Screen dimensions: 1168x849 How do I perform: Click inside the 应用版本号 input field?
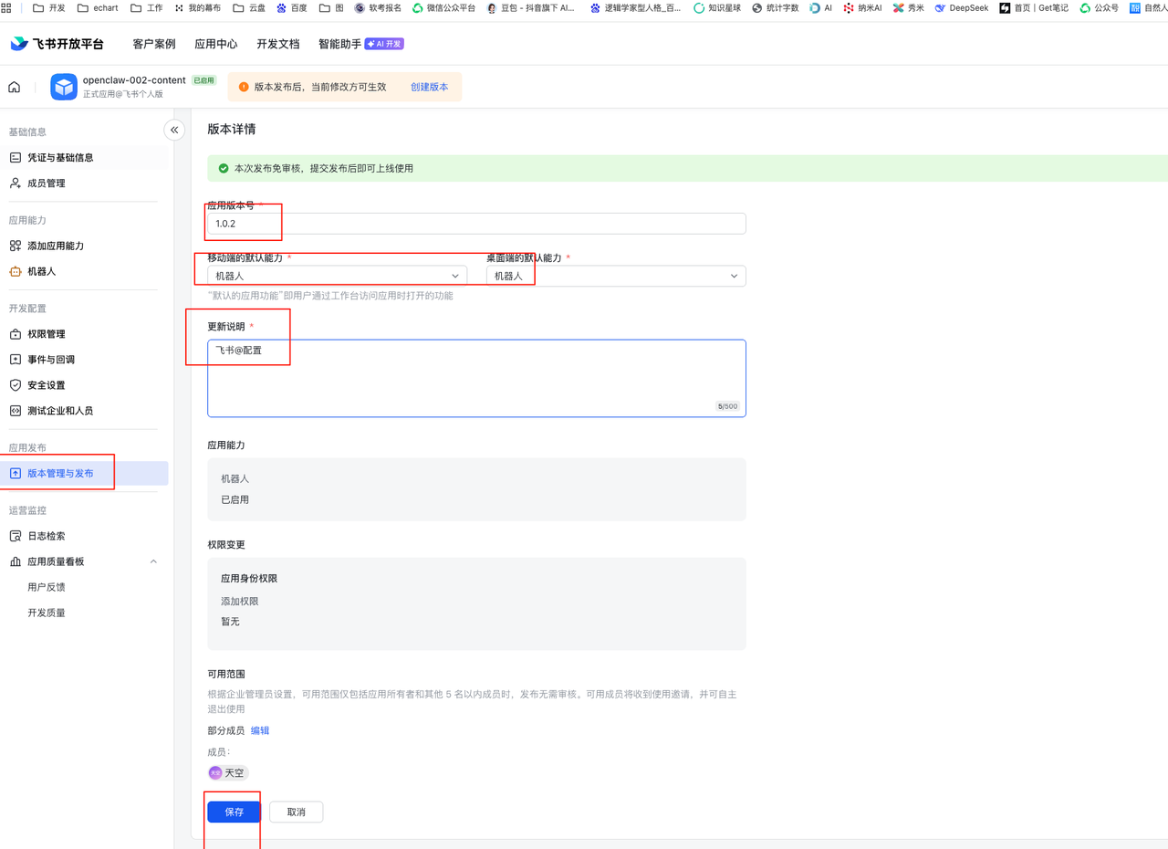pos(474,223)
